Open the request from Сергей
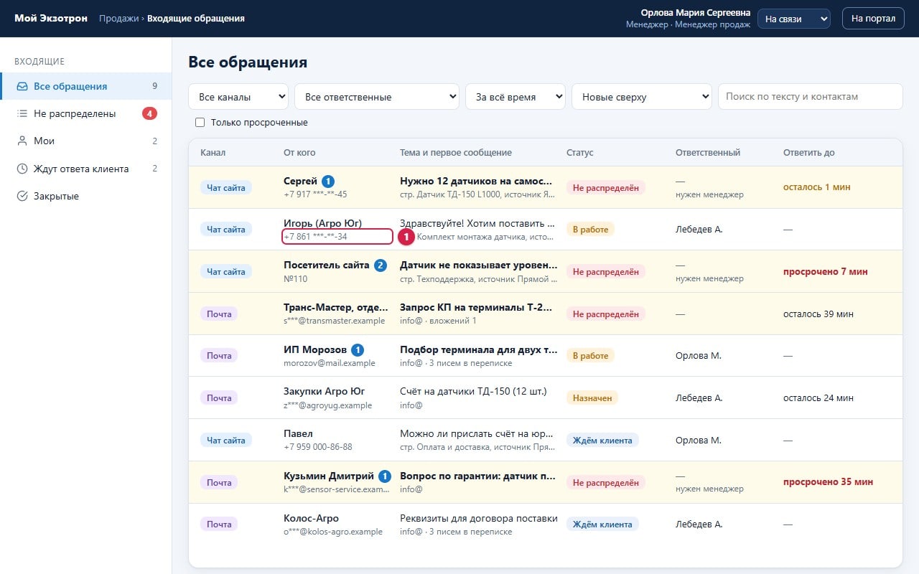Screen dimensions: 919x574 [546, 187]
